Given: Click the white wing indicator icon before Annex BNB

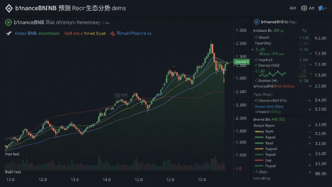Looking at the screenshot, I should click(x=9, y=33).
